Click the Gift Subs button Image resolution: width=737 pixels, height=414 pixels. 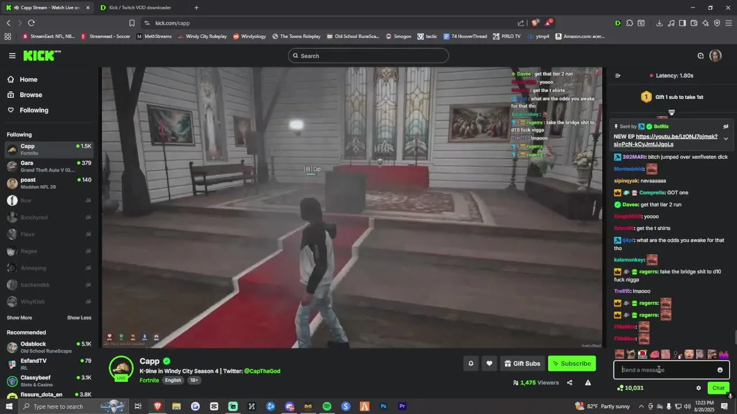(x=522, y=363)
